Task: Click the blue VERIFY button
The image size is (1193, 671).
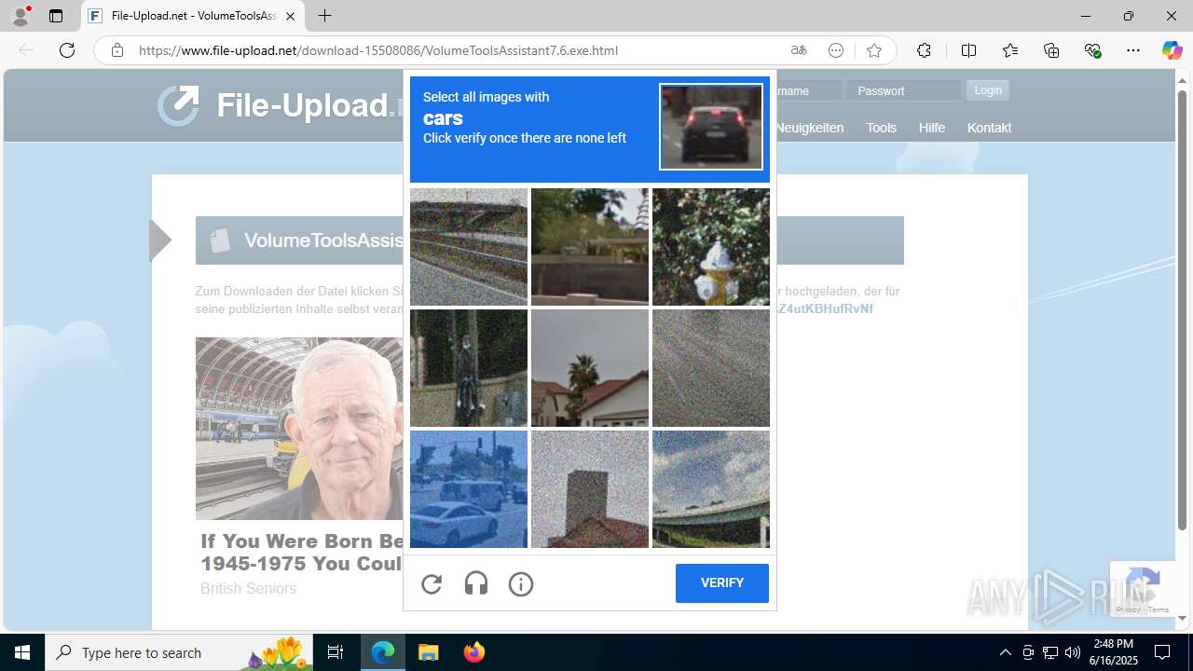Action: [x=722, y=583]
